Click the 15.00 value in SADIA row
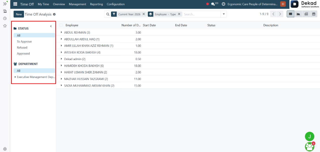 click(138, 85)
